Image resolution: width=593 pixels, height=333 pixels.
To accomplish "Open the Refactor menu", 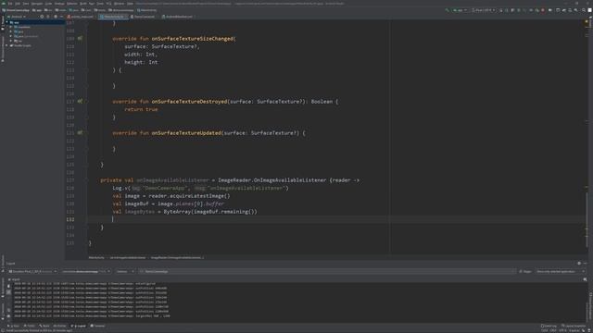I will 71,4.
